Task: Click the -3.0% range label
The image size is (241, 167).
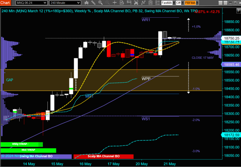Action: coord(196,151)
